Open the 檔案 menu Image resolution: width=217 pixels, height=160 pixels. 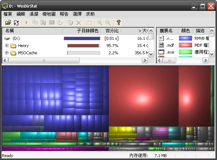(x=8, y=14)
